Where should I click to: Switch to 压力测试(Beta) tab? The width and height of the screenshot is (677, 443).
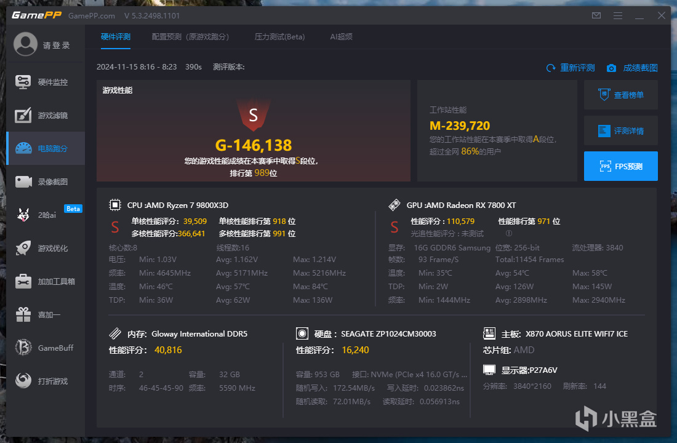280,37
